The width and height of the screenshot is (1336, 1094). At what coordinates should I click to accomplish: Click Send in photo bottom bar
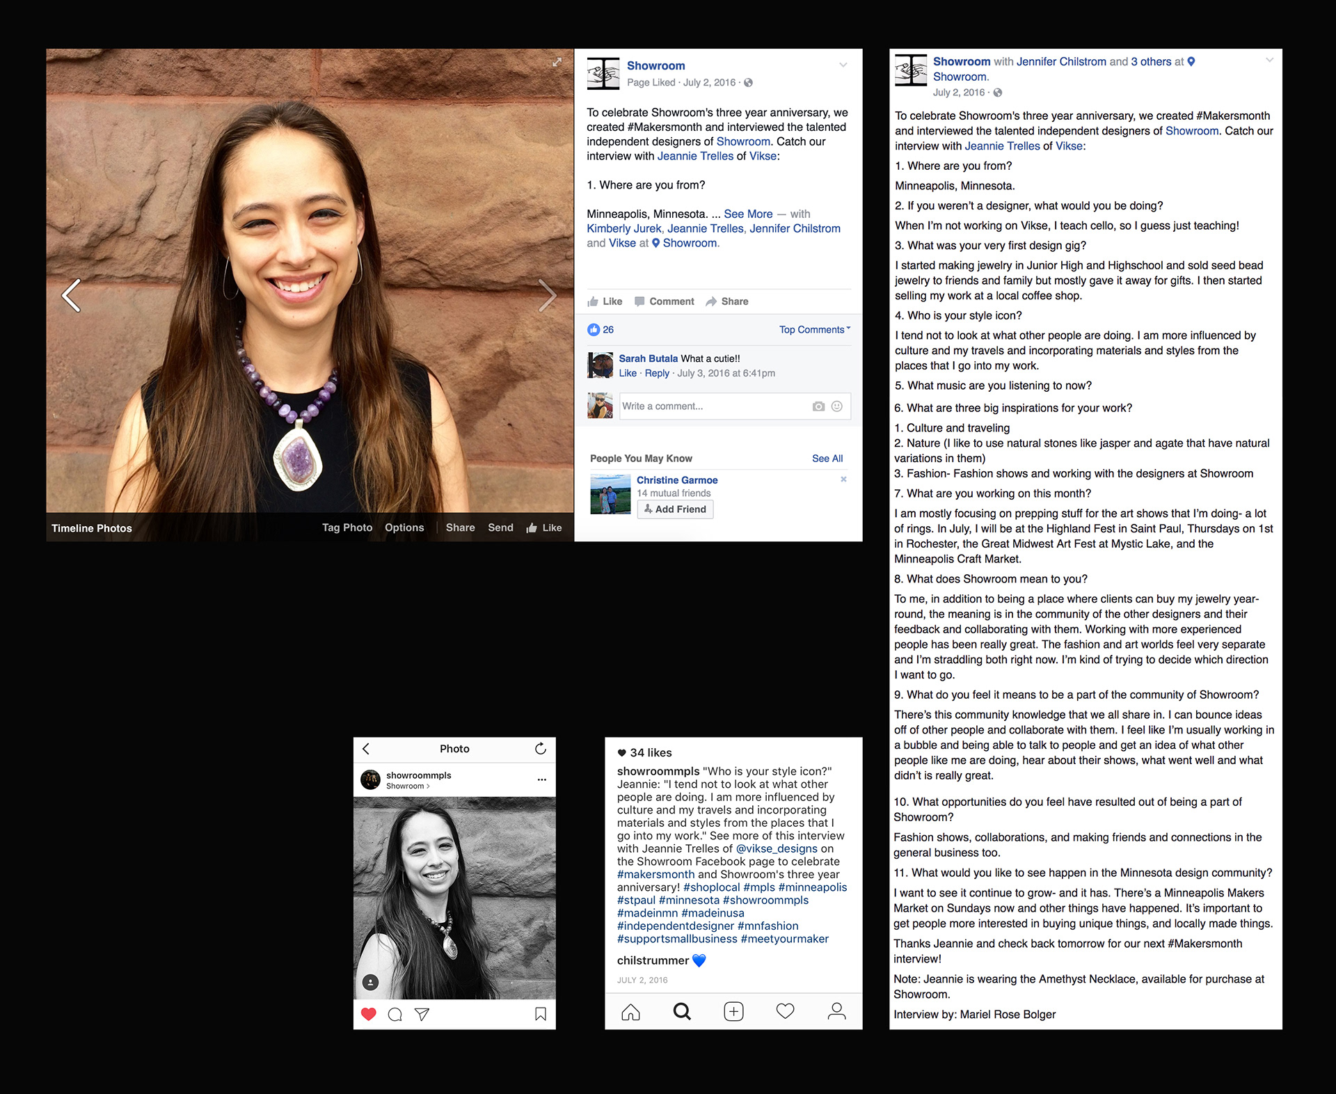coord(500,528)
